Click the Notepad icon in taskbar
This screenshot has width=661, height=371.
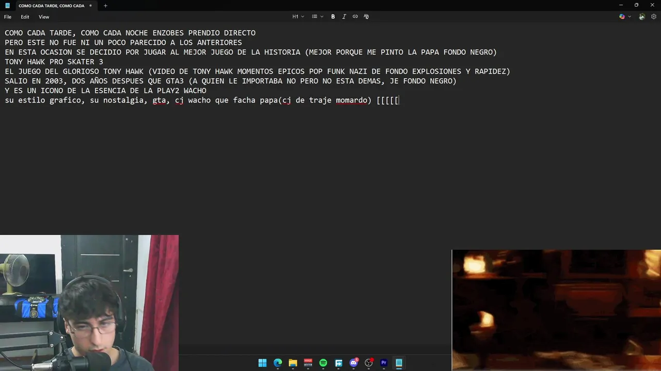[399, 363]
